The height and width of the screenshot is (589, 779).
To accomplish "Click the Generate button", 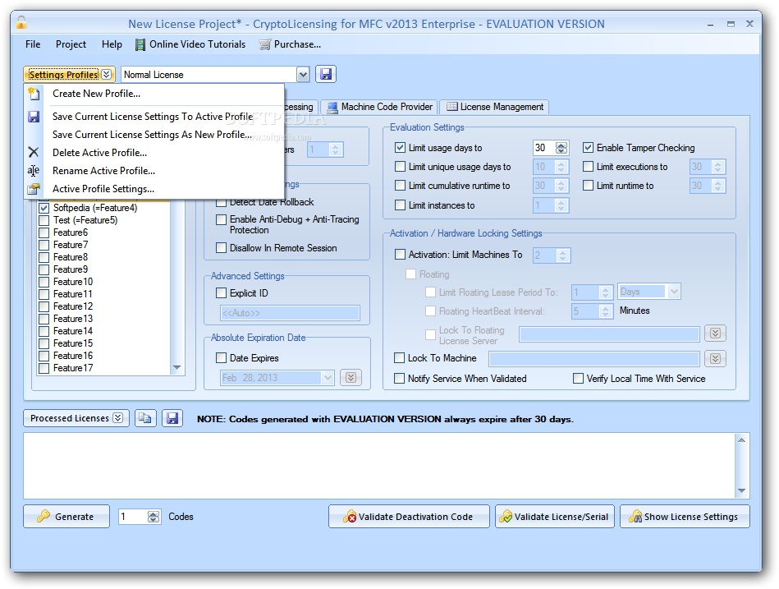I will [x=66, y=517].
